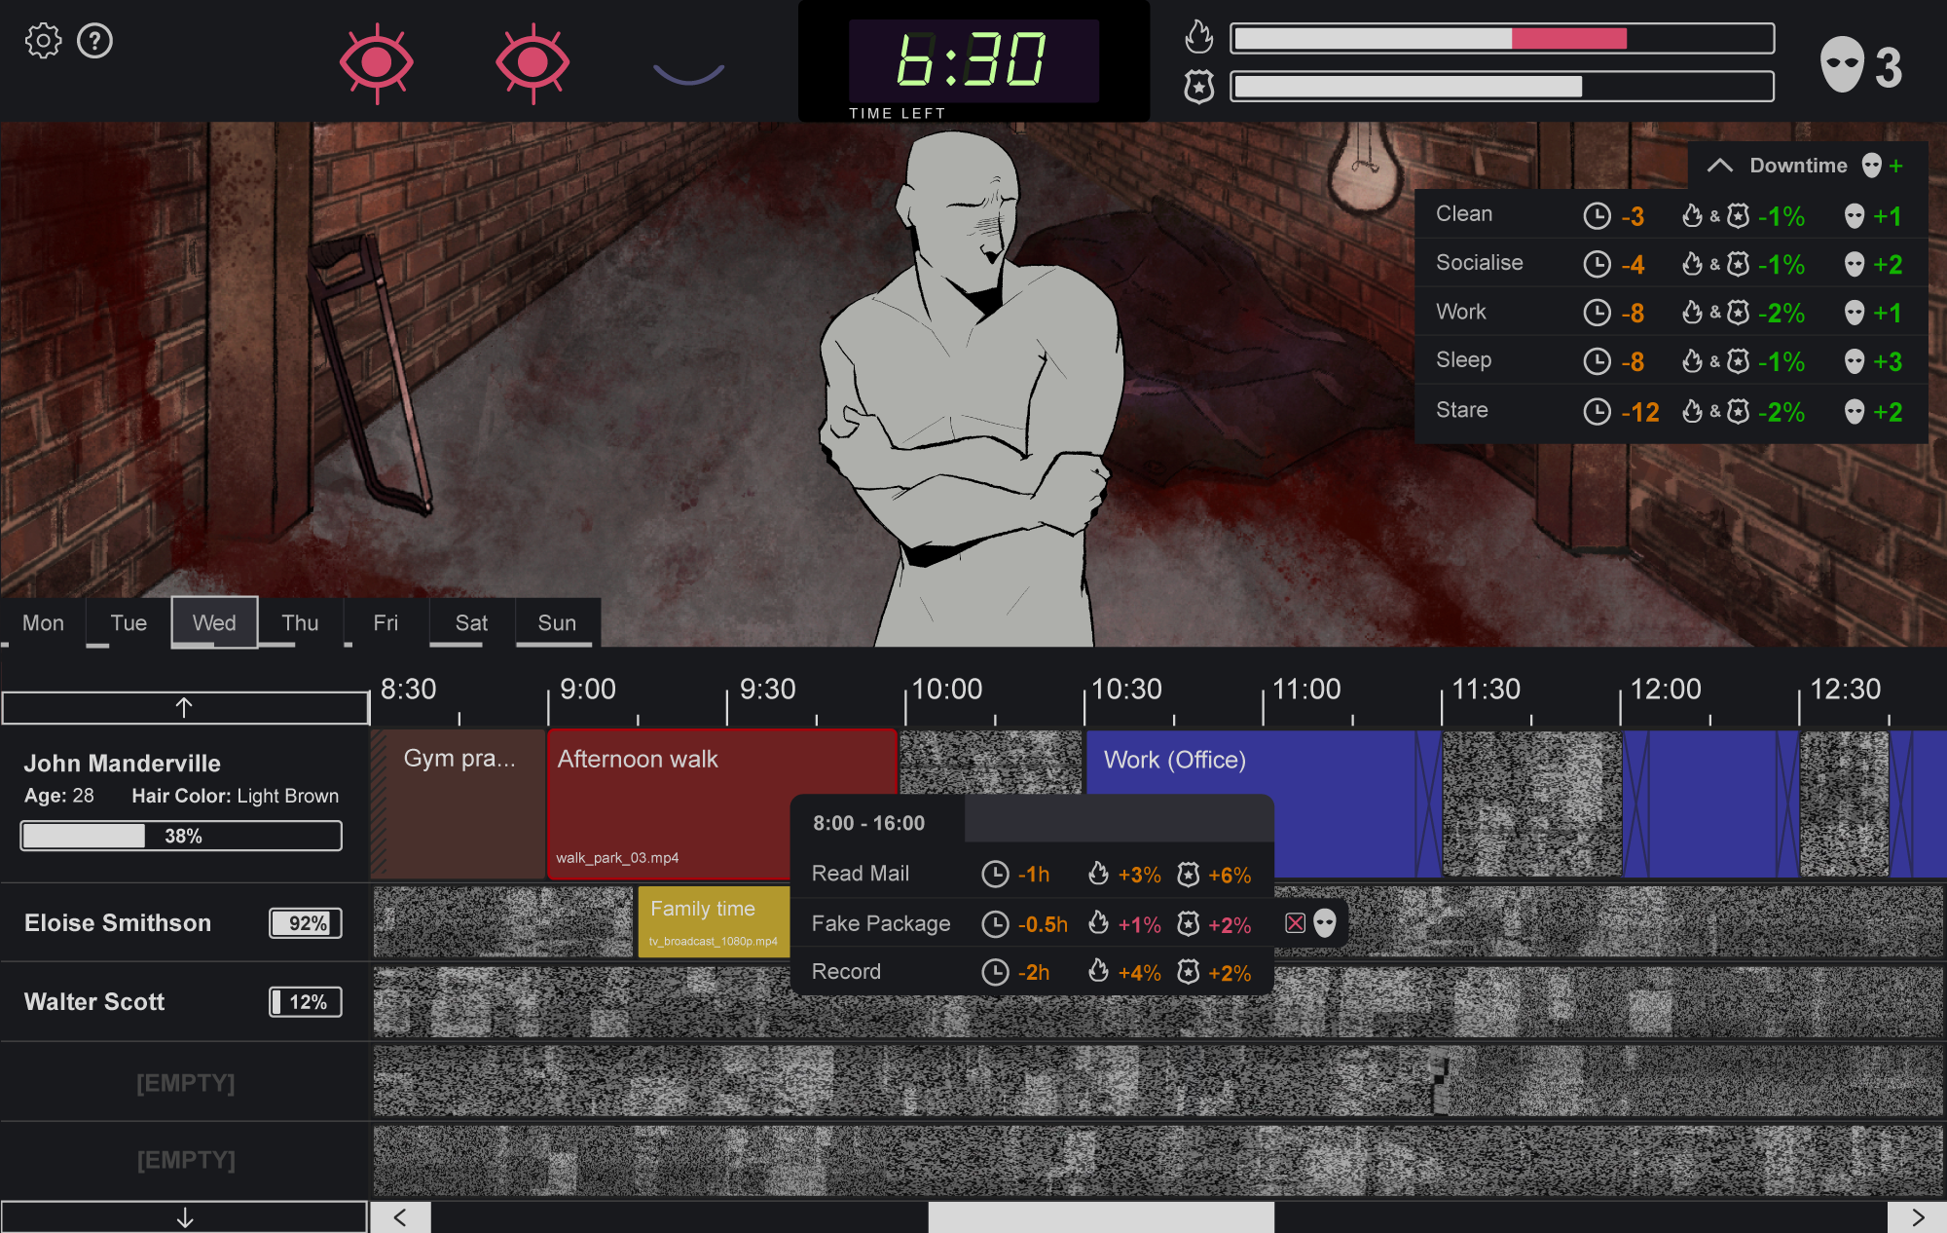Collapse the Downtime panel chevron
Image resolution: width=1947 pixels, height=1233 pixels.
click(1719, 166)
